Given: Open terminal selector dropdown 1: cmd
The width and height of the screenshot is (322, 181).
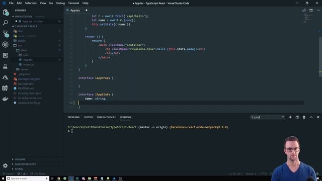Looking at the screenshot, I should pos(267,117).
